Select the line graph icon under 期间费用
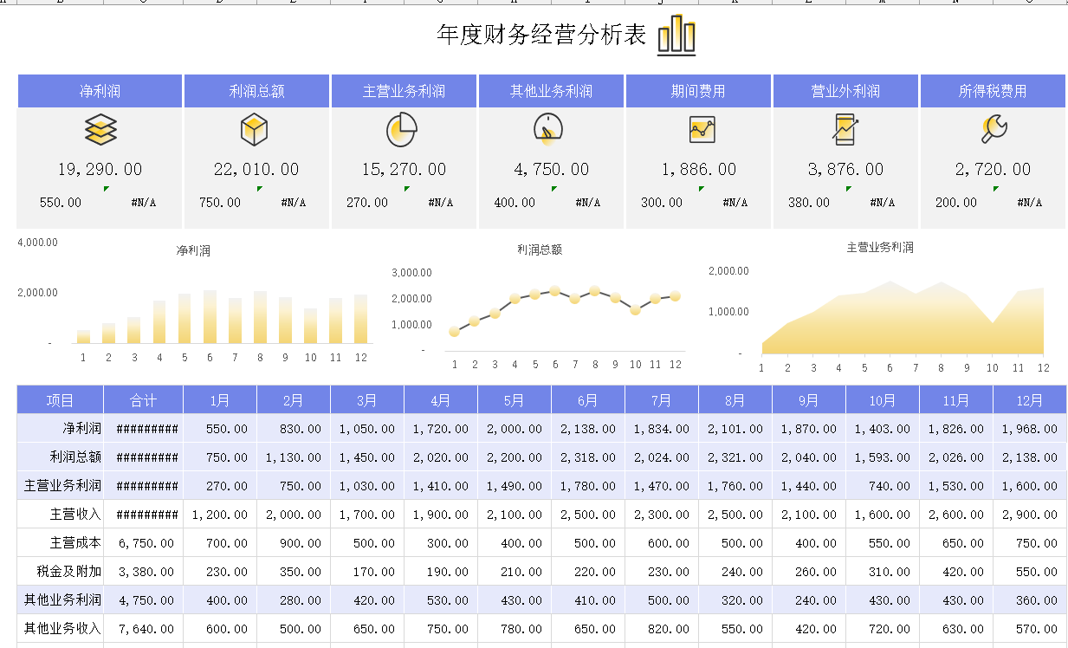The width and height of the screenshot is (1068, 648). point(702,130)
